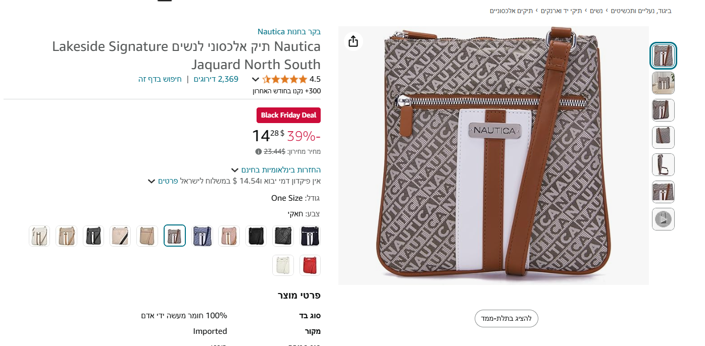Open the handbags and wallets breadcrumb
This screenshot has height=346, width=705.
click(x=561, y=11)
